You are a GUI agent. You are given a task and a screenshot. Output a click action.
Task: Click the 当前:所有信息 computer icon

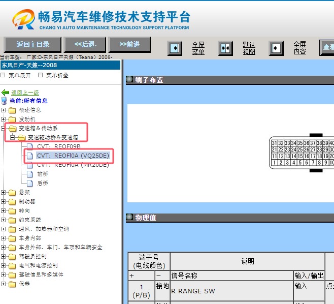click(4, 101)
